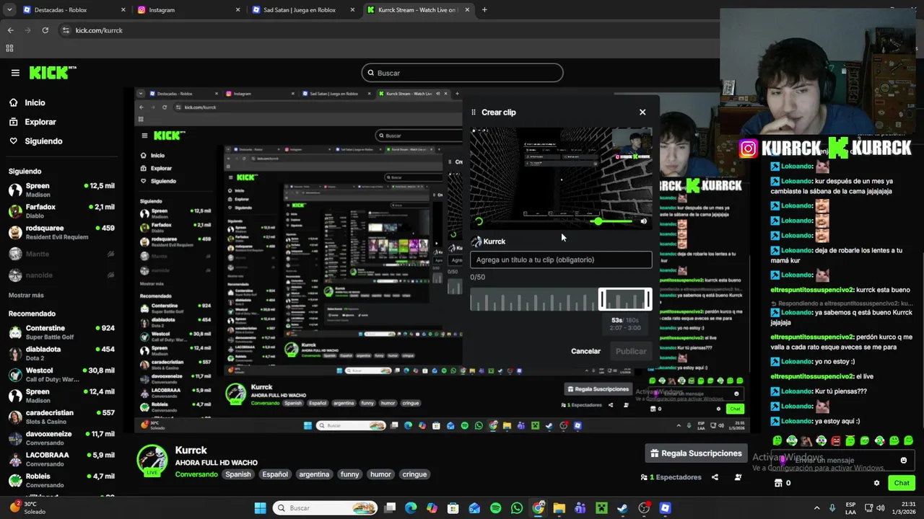
Task: Open Farfadox channel in sidebar
Action: (61, 211)
